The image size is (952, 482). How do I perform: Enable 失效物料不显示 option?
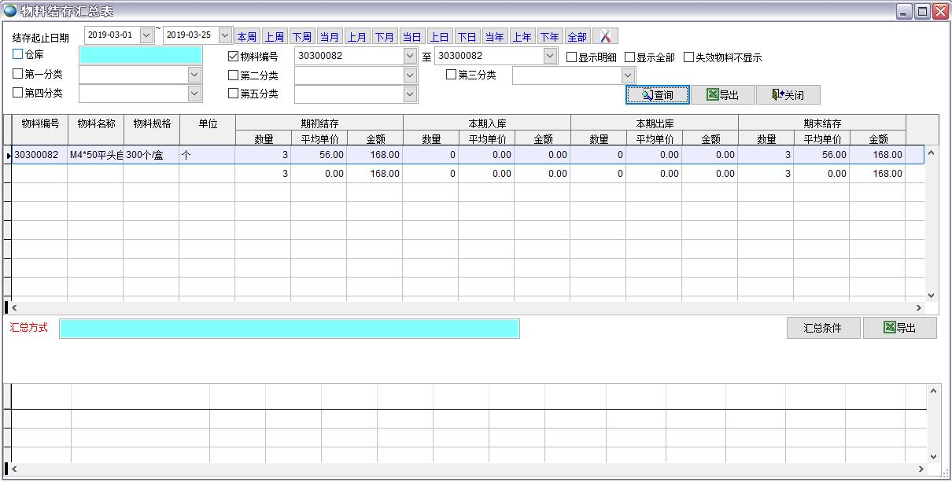point(688,57)
